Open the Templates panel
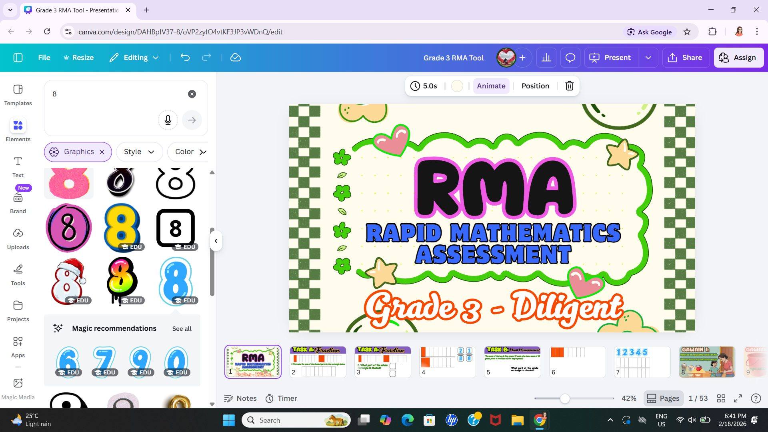Image resolution: width=768 pixels, height=432 pixels. (18, 95)
